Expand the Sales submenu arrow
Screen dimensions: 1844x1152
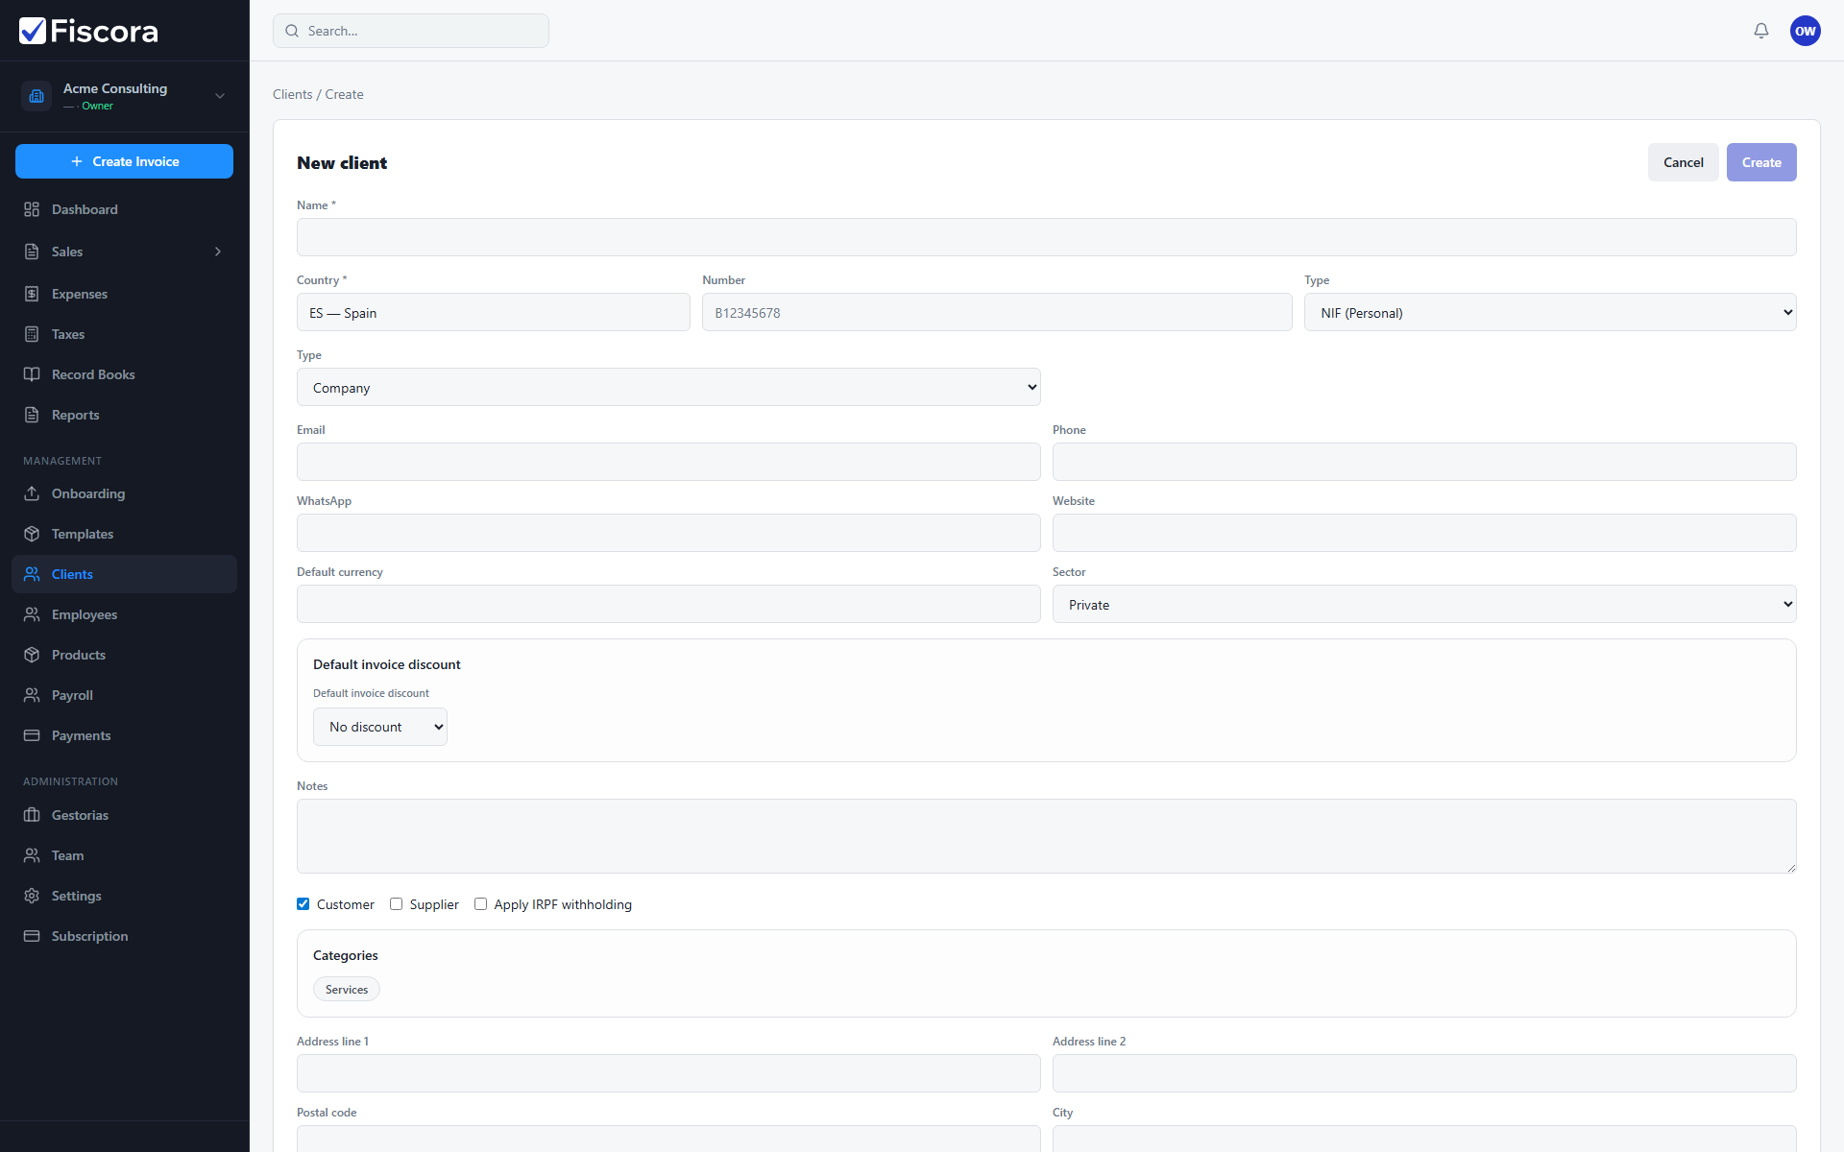pos(218,252)
